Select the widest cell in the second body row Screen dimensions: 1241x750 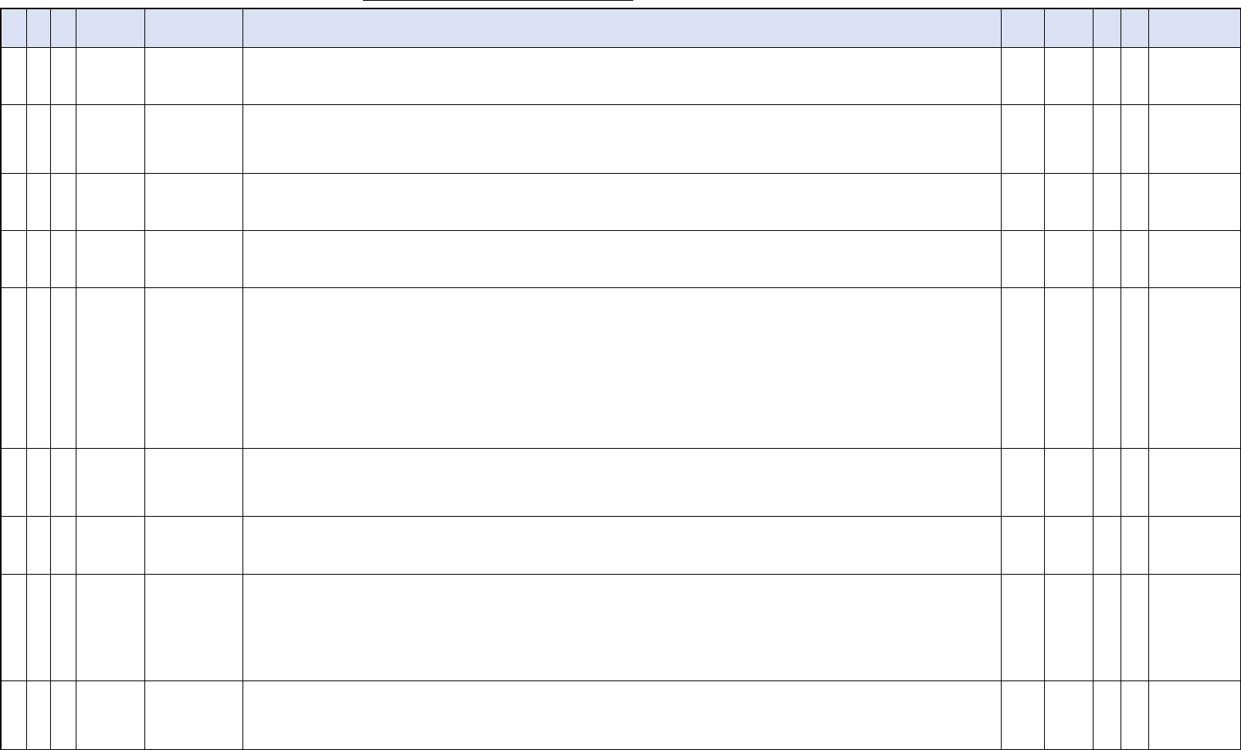point(622,139)
